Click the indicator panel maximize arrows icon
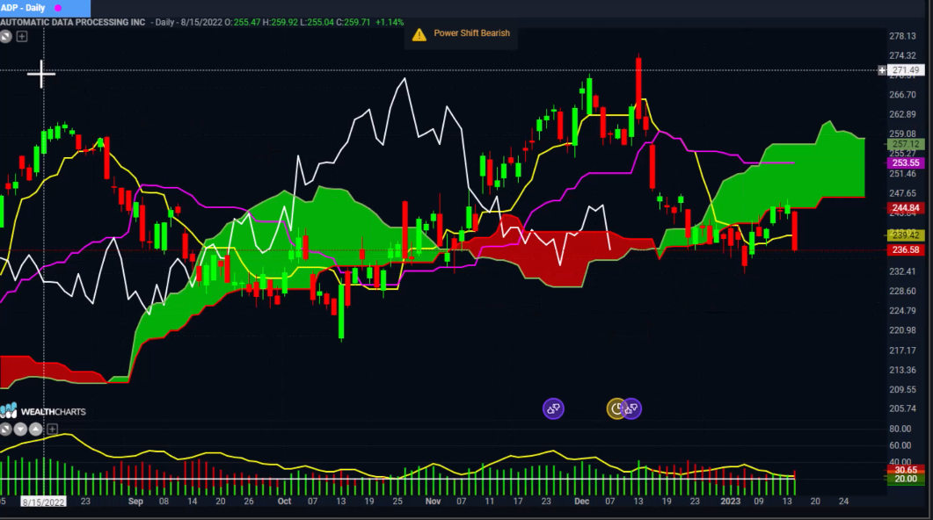The image size is (933, 520). point(5,429)
